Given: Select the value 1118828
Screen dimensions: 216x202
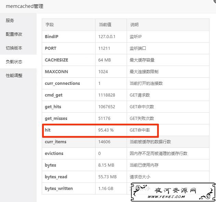Looking at the screenshot, I should [106, 95].
